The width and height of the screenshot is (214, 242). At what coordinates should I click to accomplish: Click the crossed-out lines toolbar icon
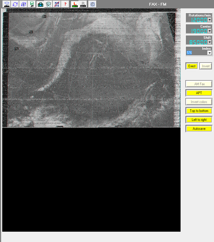click(x=57, y=4)
